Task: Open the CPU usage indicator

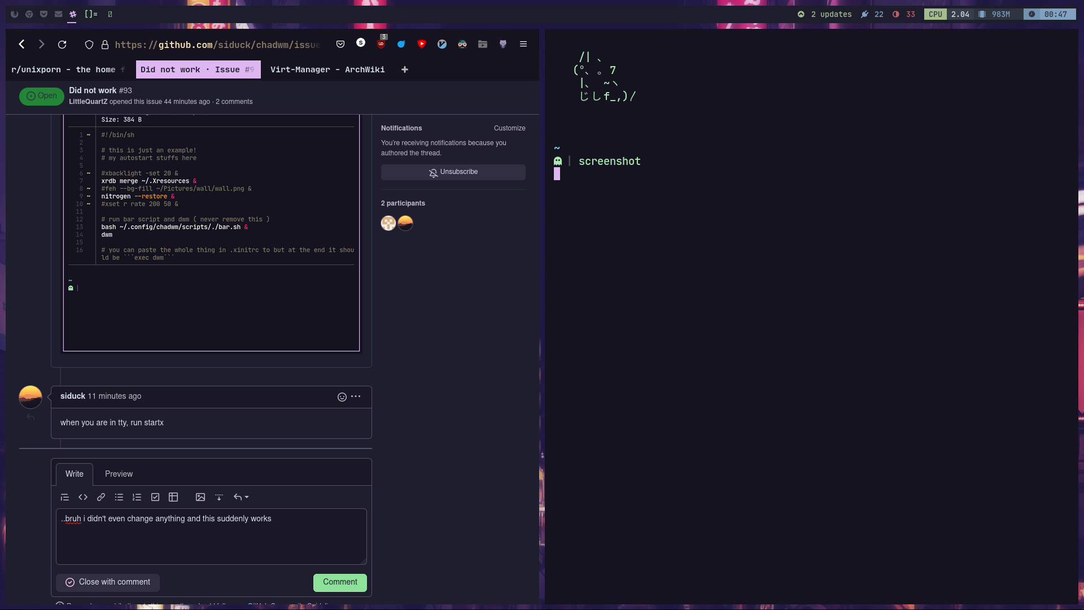Action: pyautogui.click(x=935, y=14)
